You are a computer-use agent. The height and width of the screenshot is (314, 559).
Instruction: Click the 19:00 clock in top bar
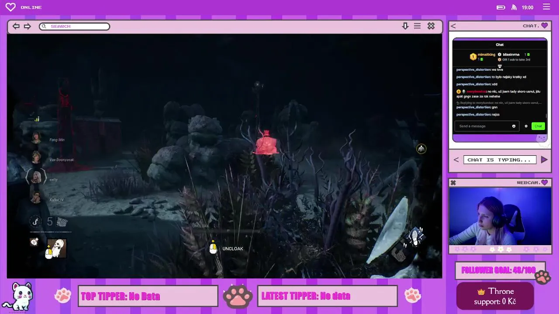(528, 7)
